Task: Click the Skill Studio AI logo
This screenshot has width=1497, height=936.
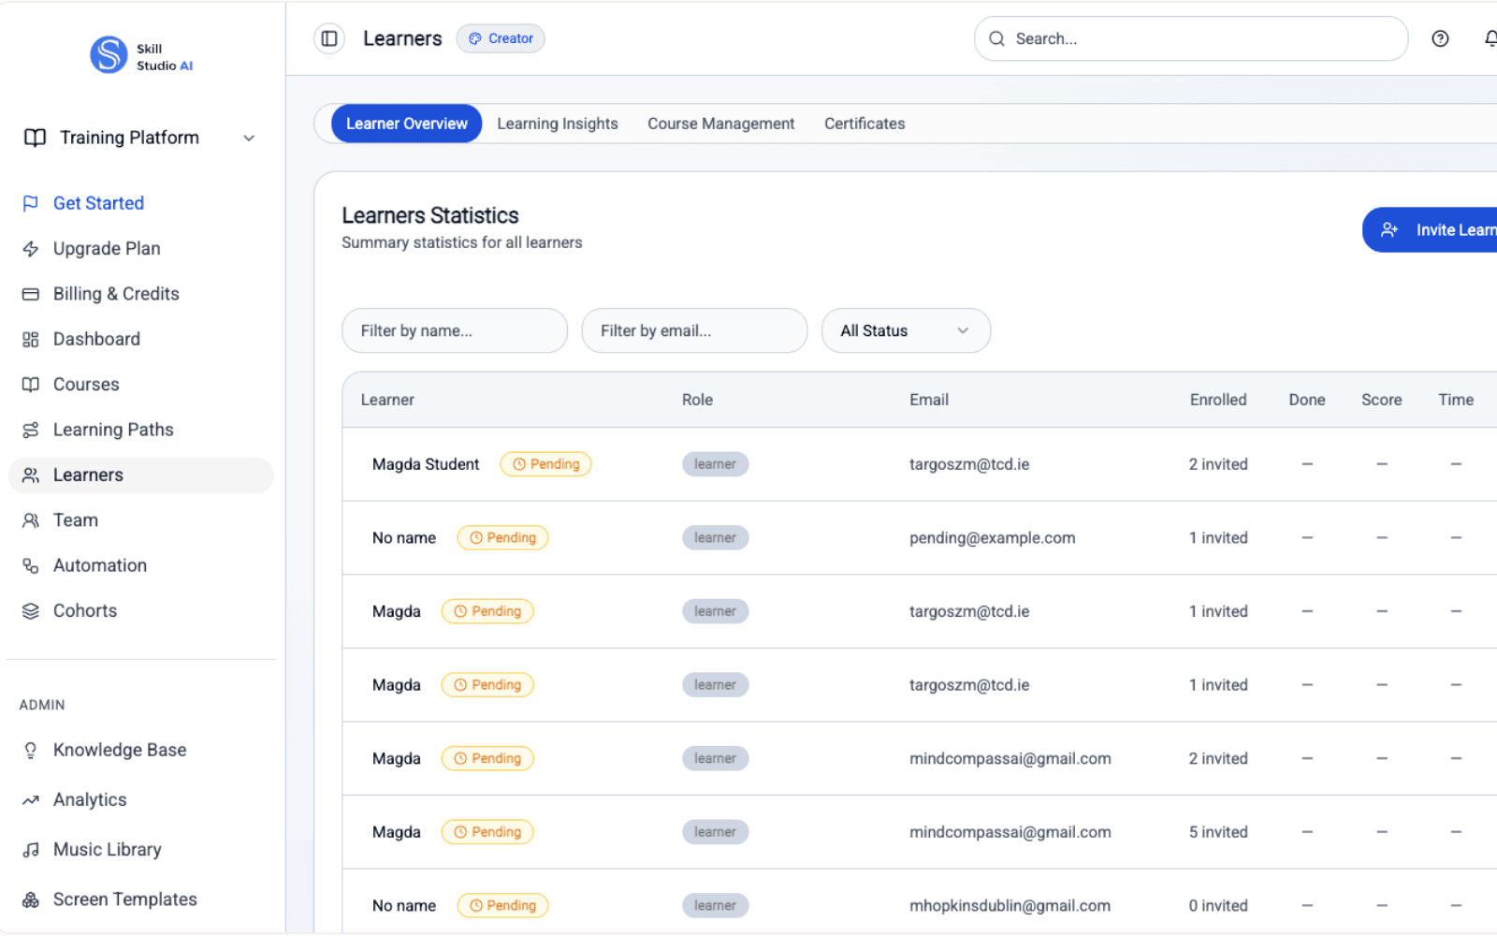Action: (x=141, y=55)
